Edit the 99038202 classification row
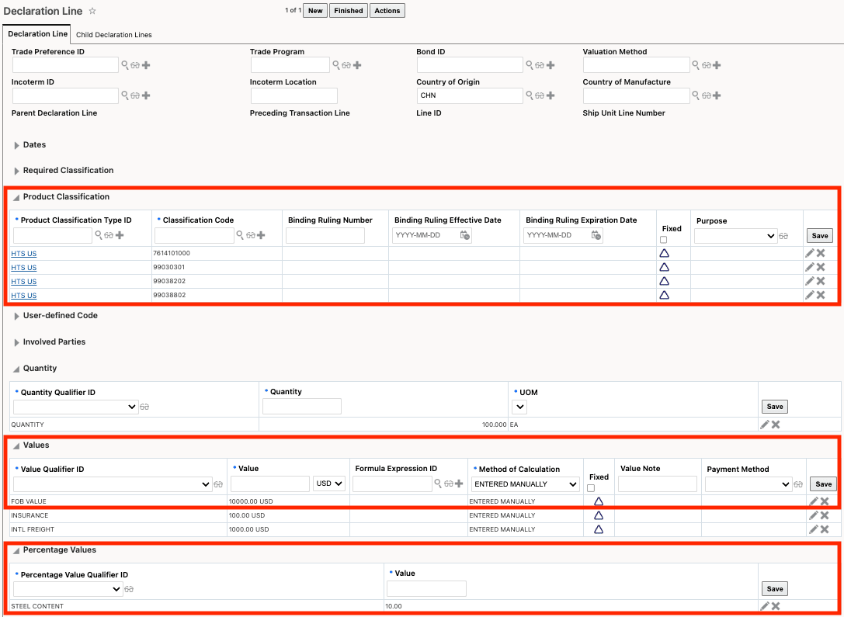Image resolution: width=844 pixels, height=617 pixels. [810, 281]
